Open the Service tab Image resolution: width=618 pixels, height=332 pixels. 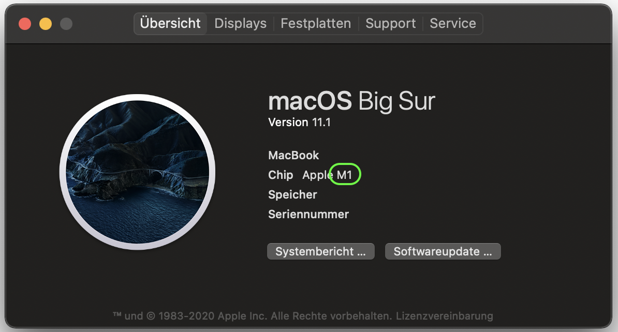tap(453, 24)
